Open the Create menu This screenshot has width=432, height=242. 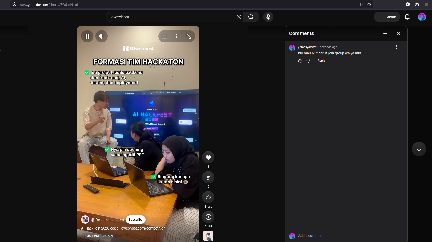pos(387,17)
